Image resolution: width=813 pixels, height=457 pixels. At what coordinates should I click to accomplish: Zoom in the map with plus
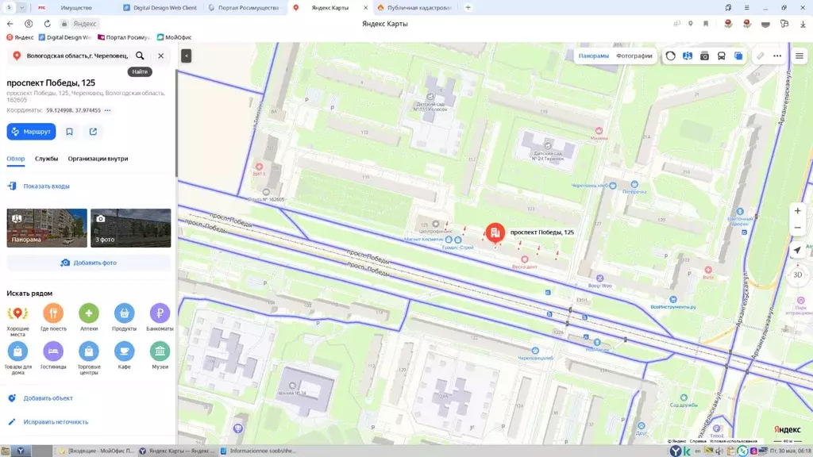click(797, 210)
